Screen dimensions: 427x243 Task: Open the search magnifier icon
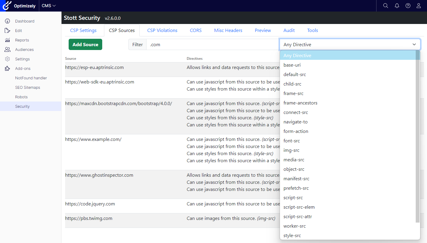[x=386, y=6]
